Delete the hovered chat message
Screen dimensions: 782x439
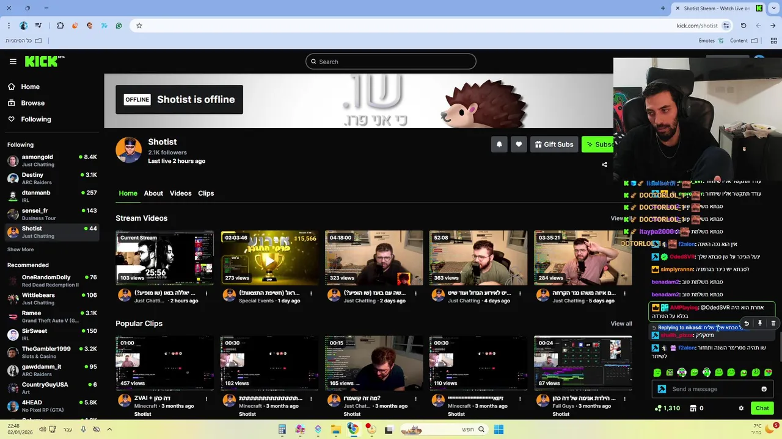pos(773,324)
